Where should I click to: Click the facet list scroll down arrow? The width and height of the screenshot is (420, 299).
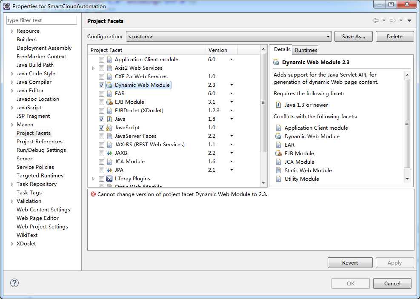point(263,183)
